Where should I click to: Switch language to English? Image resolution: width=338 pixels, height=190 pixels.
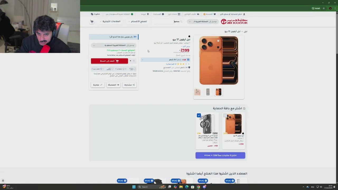[x=95, y=14]
